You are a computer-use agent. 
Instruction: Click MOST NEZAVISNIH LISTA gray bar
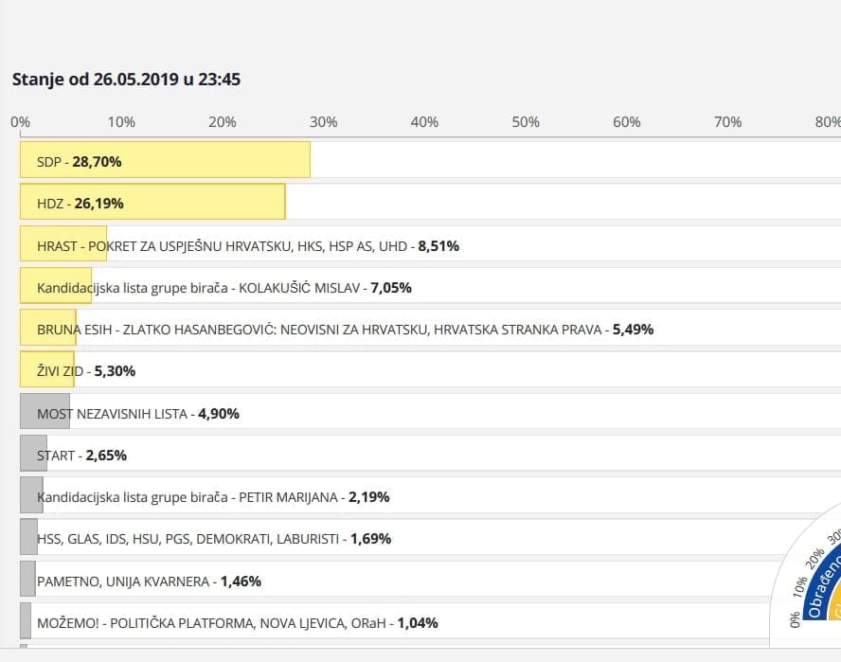point(45,412)
